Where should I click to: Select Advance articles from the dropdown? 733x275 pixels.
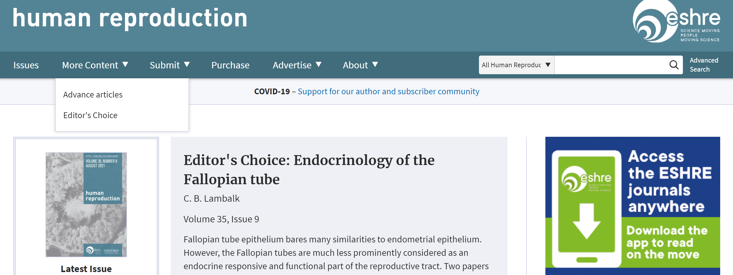(93, 95)
